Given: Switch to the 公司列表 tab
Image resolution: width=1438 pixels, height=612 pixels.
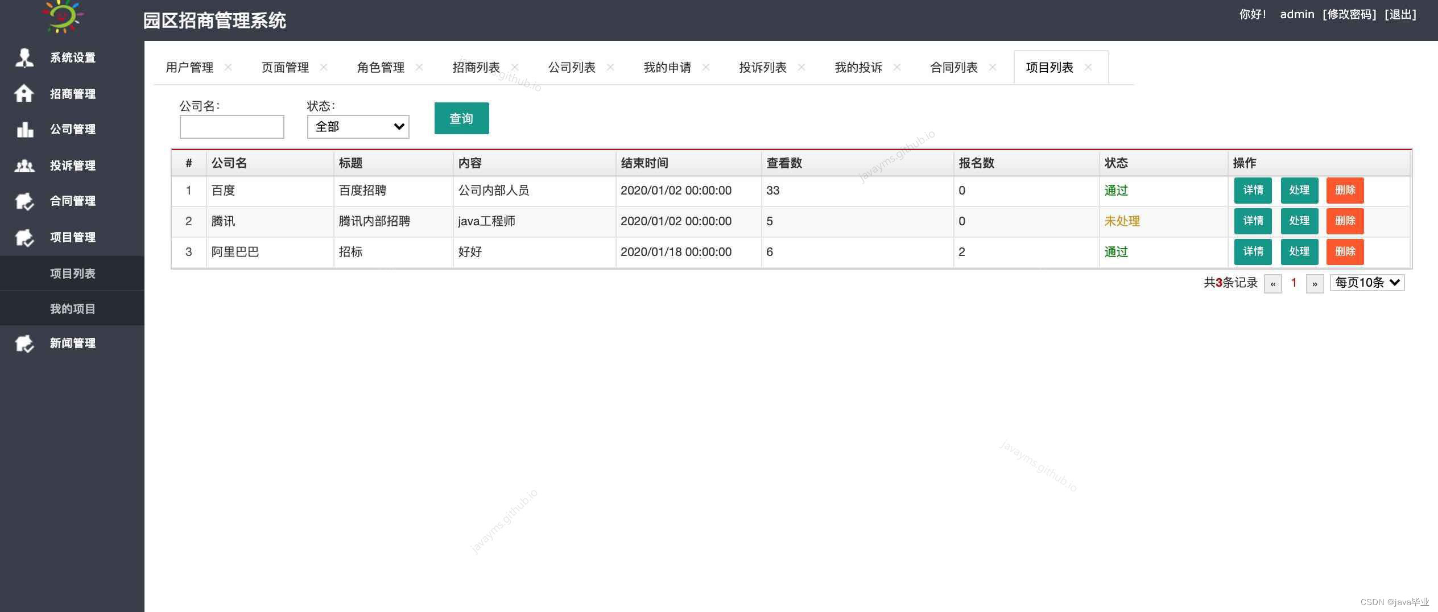Looking at the screenshot, I should point(571,67).
